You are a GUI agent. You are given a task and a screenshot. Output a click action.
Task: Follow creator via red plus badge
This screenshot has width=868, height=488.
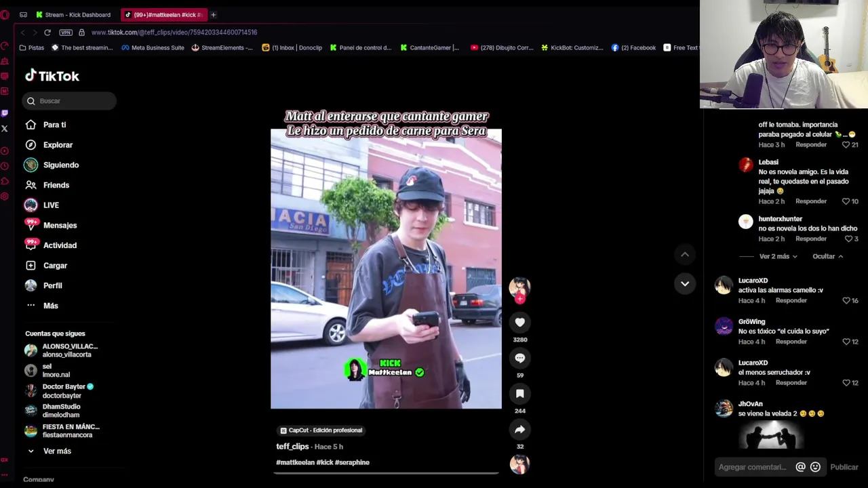pos(520,298)
